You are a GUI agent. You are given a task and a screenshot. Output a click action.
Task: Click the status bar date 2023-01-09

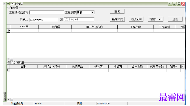[x=112, y=104]
